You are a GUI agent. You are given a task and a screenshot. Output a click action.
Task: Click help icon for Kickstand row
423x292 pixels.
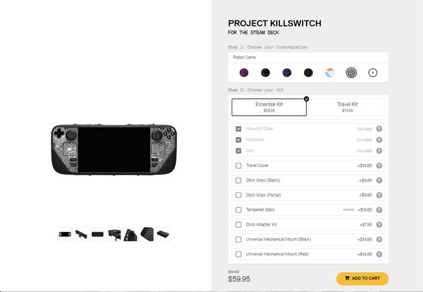(x=379, y=140)
